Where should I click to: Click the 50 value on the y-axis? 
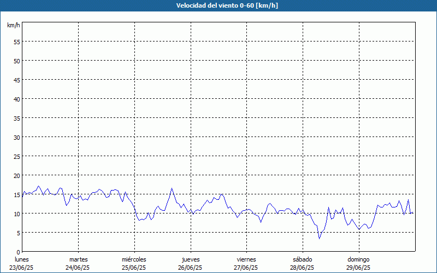point(17,61)
